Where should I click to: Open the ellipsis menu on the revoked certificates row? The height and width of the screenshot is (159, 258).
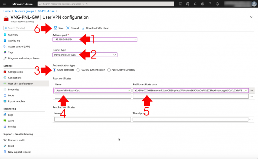pos(251,119)
